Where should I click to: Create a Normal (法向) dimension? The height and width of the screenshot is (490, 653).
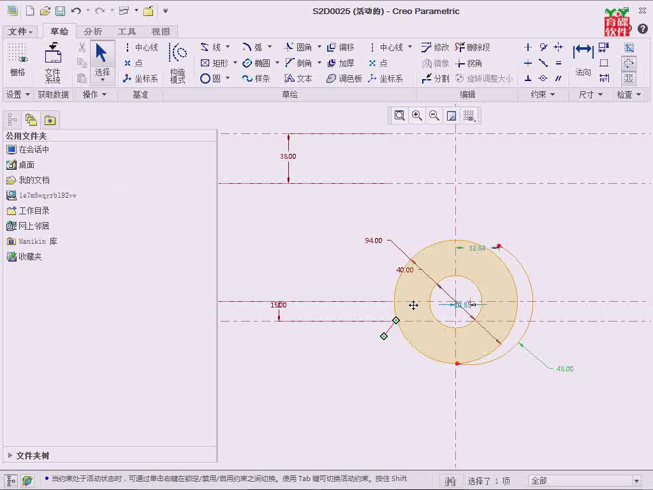tap(583, 61)
